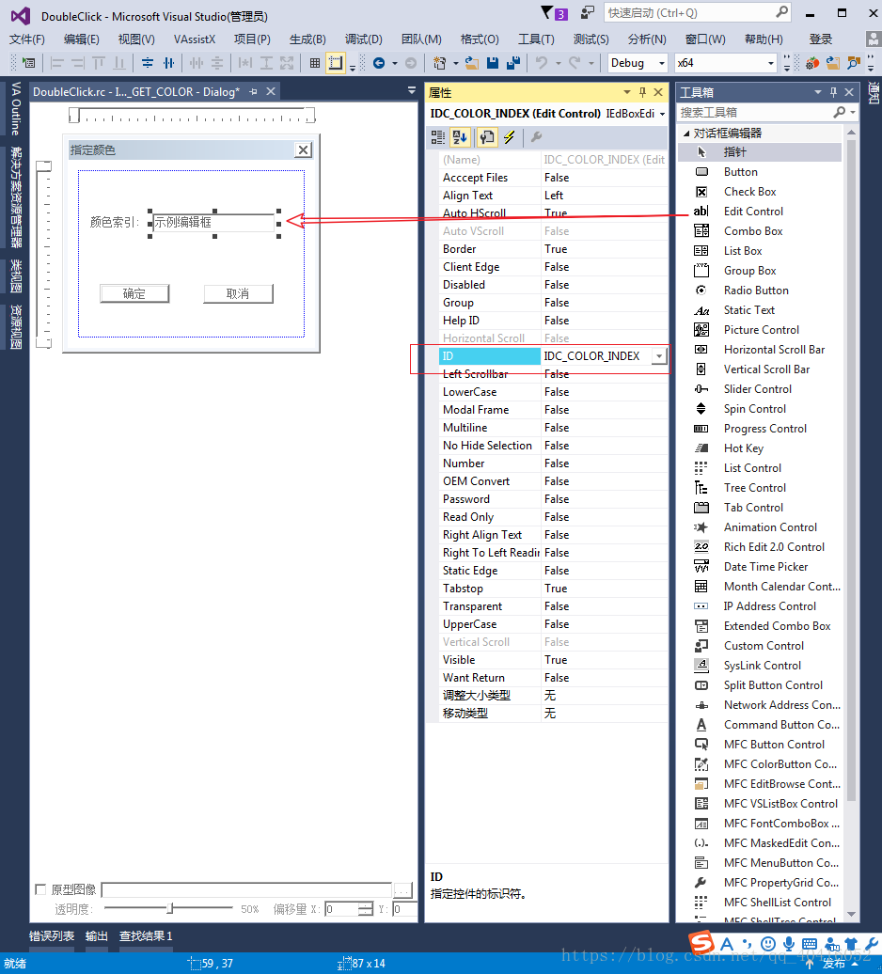
Task: Click the notifications flag icon
Action: [547, 12]
